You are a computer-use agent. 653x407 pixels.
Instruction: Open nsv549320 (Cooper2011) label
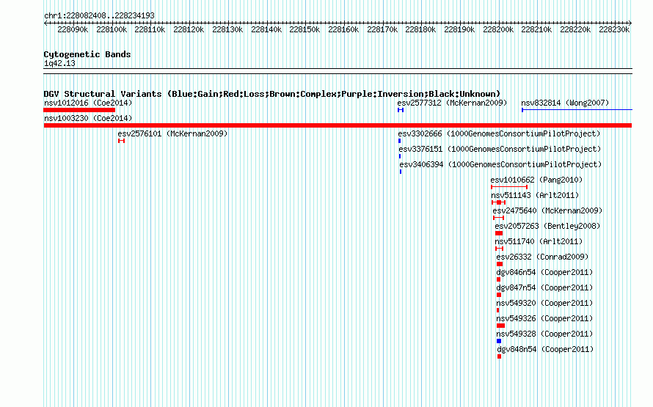click(x=544, y=303)
